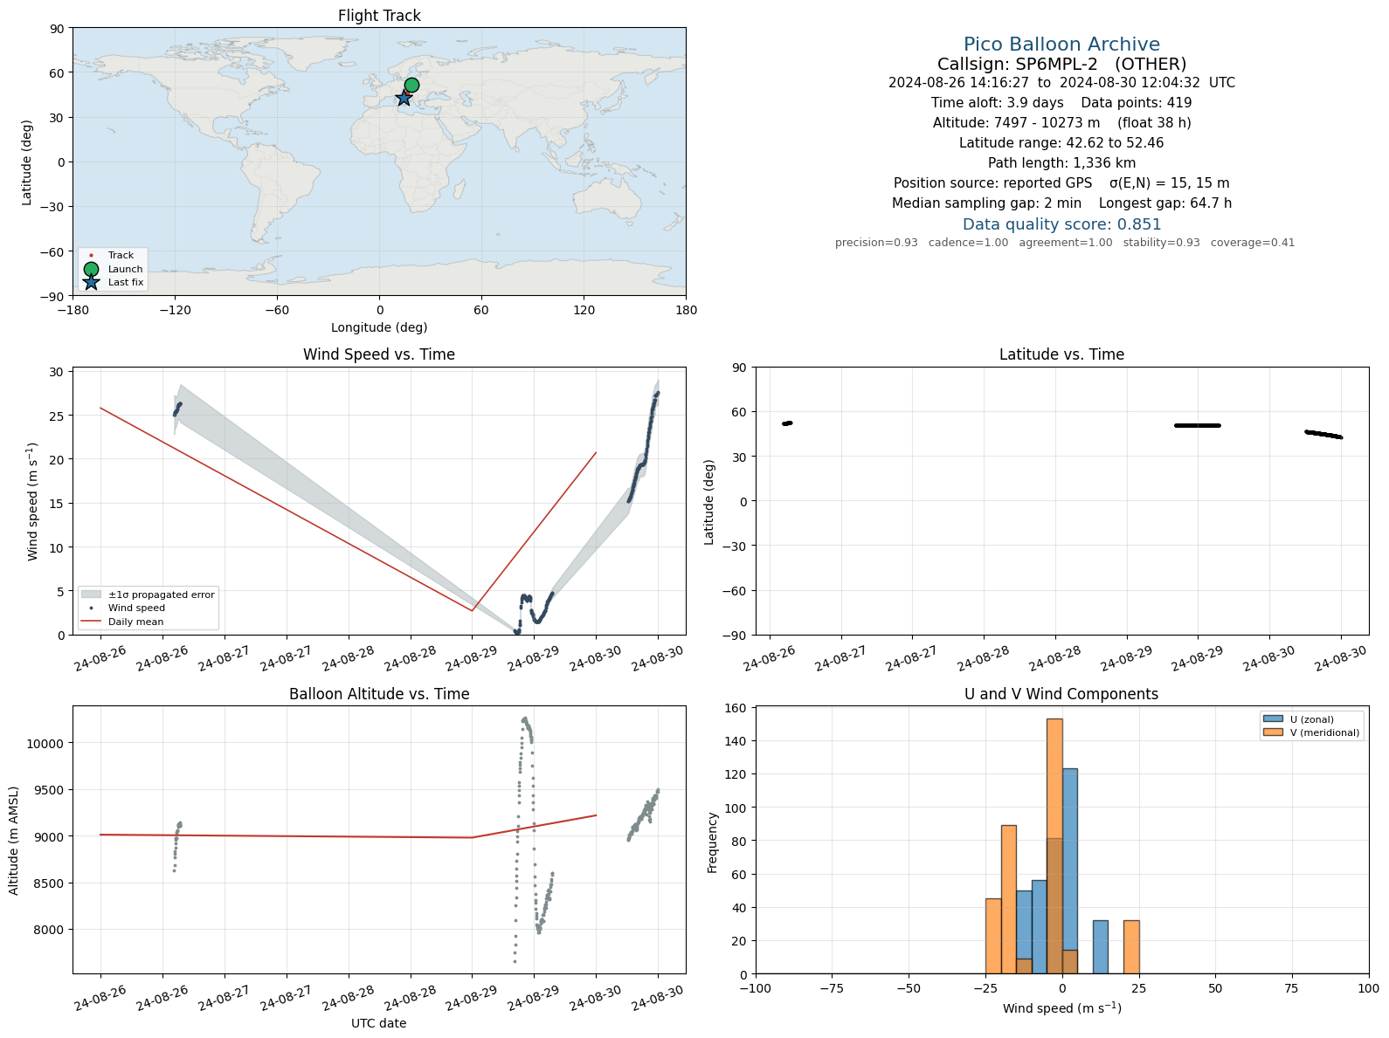Click the isolated blue histogram bar right of zero
The height and width of the screenshot is (1038, 1389).
point(1101,946)
